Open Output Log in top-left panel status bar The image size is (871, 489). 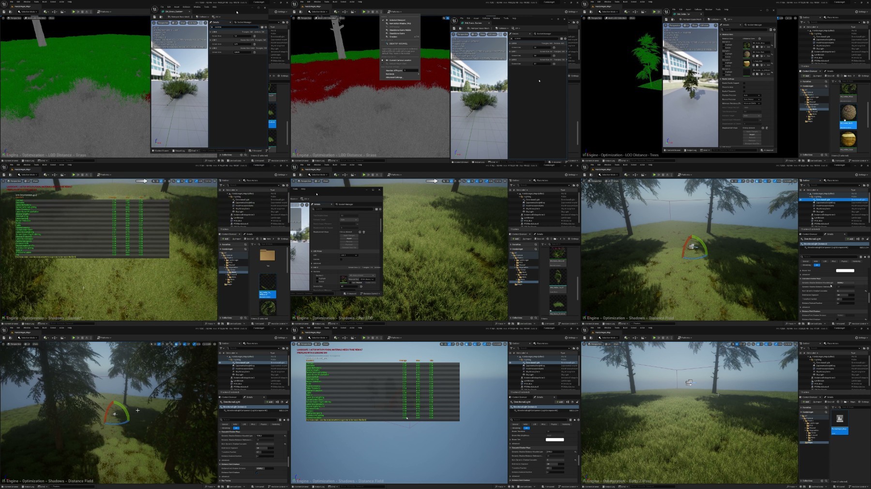click(x=28, y=161)
